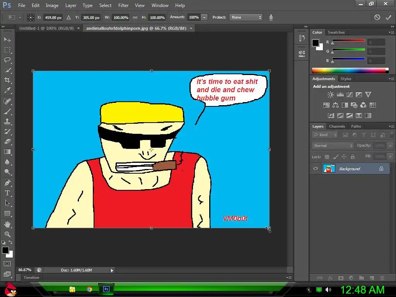Click the color spectrum ramp bar

[x=349, y=70]
